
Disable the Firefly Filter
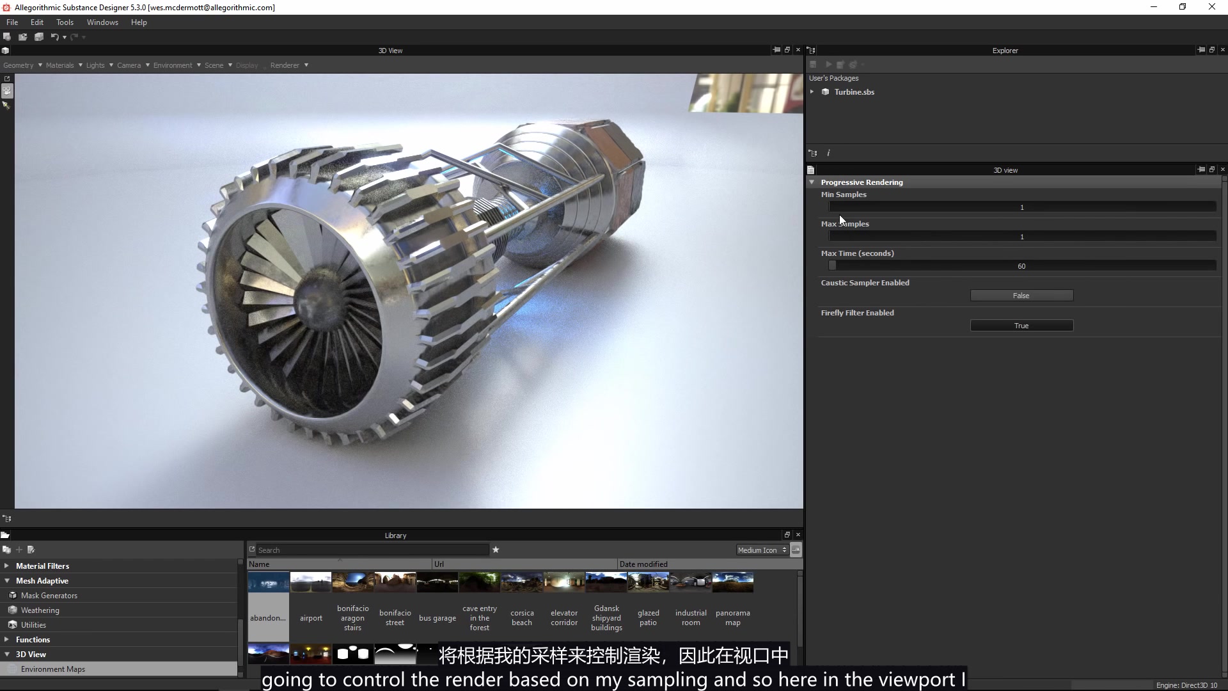point(1021,325)
